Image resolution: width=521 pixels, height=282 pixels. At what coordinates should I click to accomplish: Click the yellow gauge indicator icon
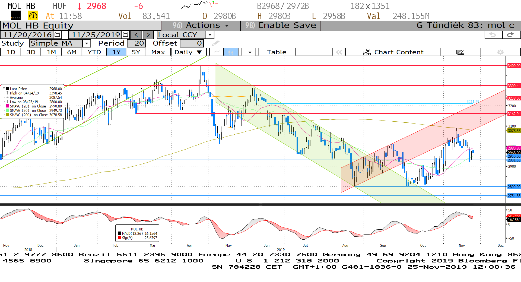[33, 16]
